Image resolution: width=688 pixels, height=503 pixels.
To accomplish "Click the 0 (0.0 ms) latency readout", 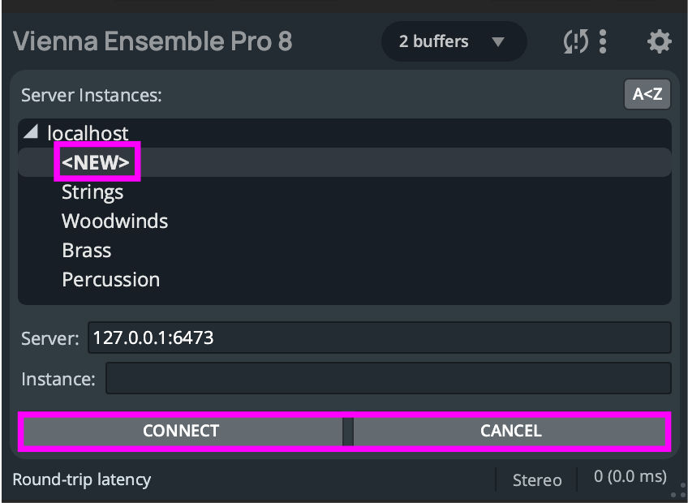I will 630,476.
